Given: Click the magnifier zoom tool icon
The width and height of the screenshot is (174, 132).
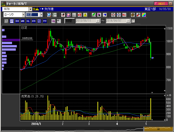Looking at the screenshot, I should [49, 15].
